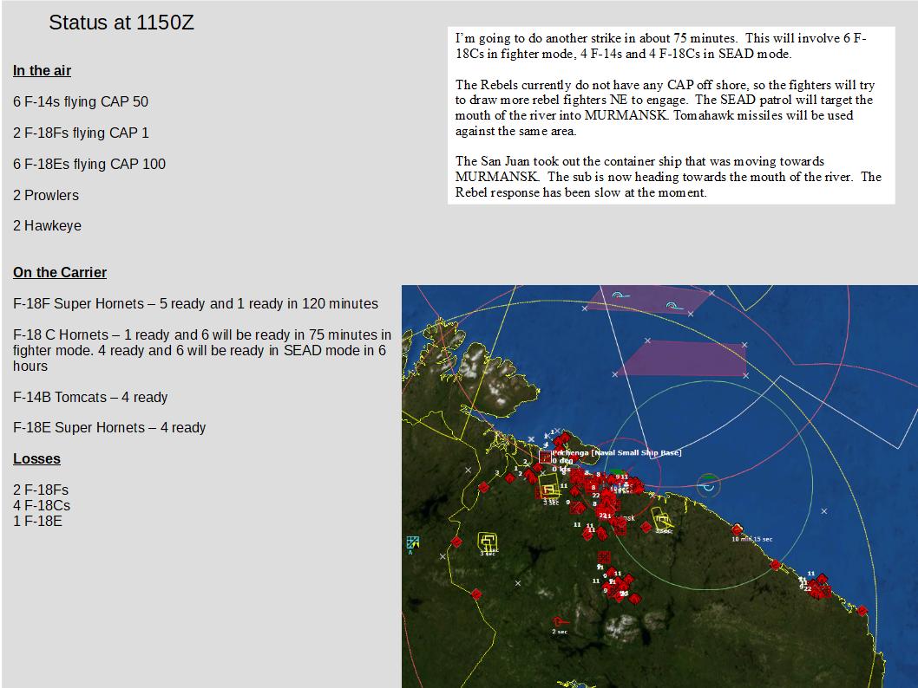
Task: Select the upper purple patrol zone
Action: (647, 300)
